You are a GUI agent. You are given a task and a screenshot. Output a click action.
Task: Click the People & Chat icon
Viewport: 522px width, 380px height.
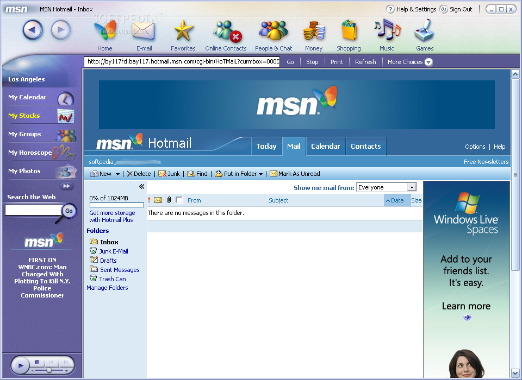pyautogui.click(x=274, y=31)
